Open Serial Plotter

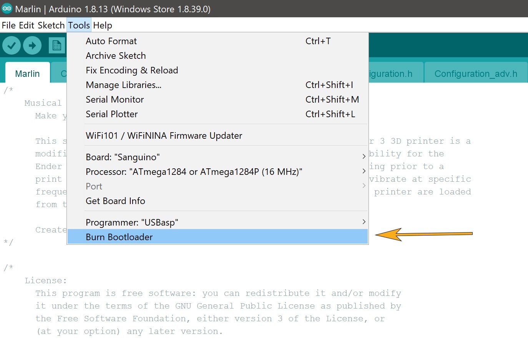[x=111, y=114]
